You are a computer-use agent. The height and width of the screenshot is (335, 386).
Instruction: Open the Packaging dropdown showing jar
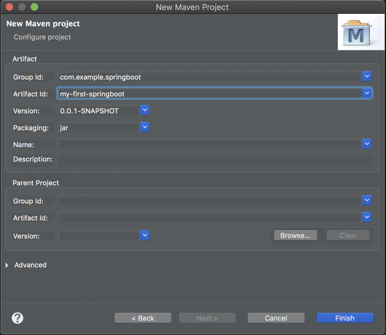[x=145, y=127]
